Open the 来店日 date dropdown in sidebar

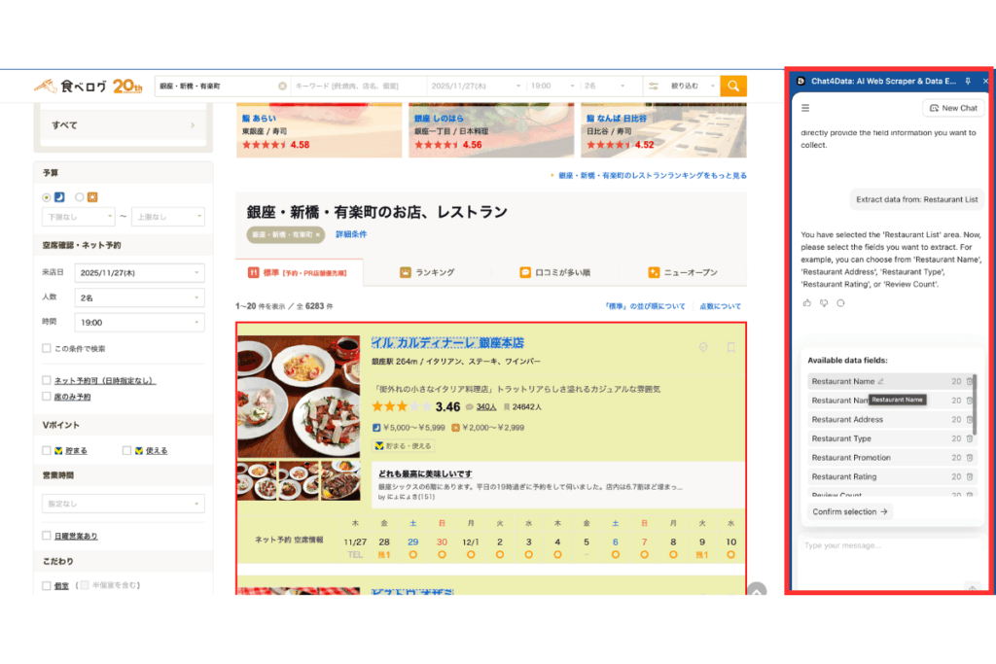click(141, 273)
